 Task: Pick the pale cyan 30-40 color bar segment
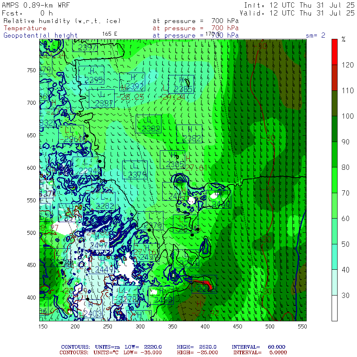(x=334, y=282)
